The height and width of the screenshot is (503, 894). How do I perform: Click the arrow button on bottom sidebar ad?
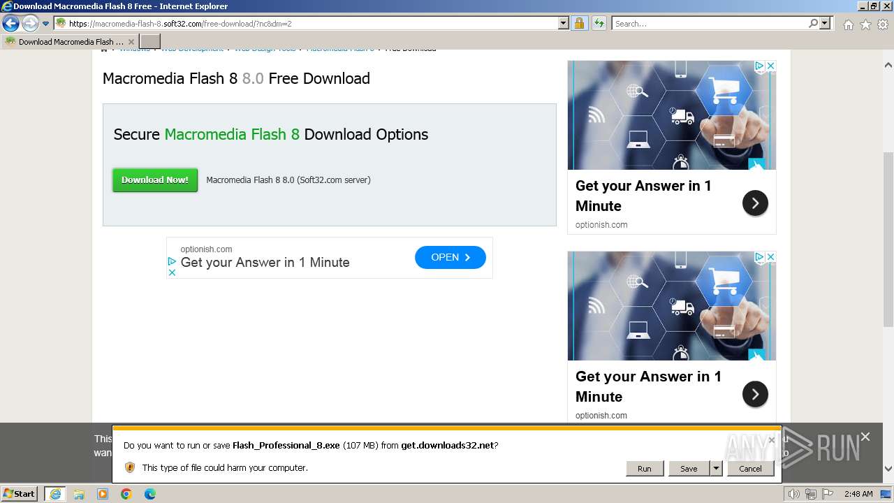(755, 394)
